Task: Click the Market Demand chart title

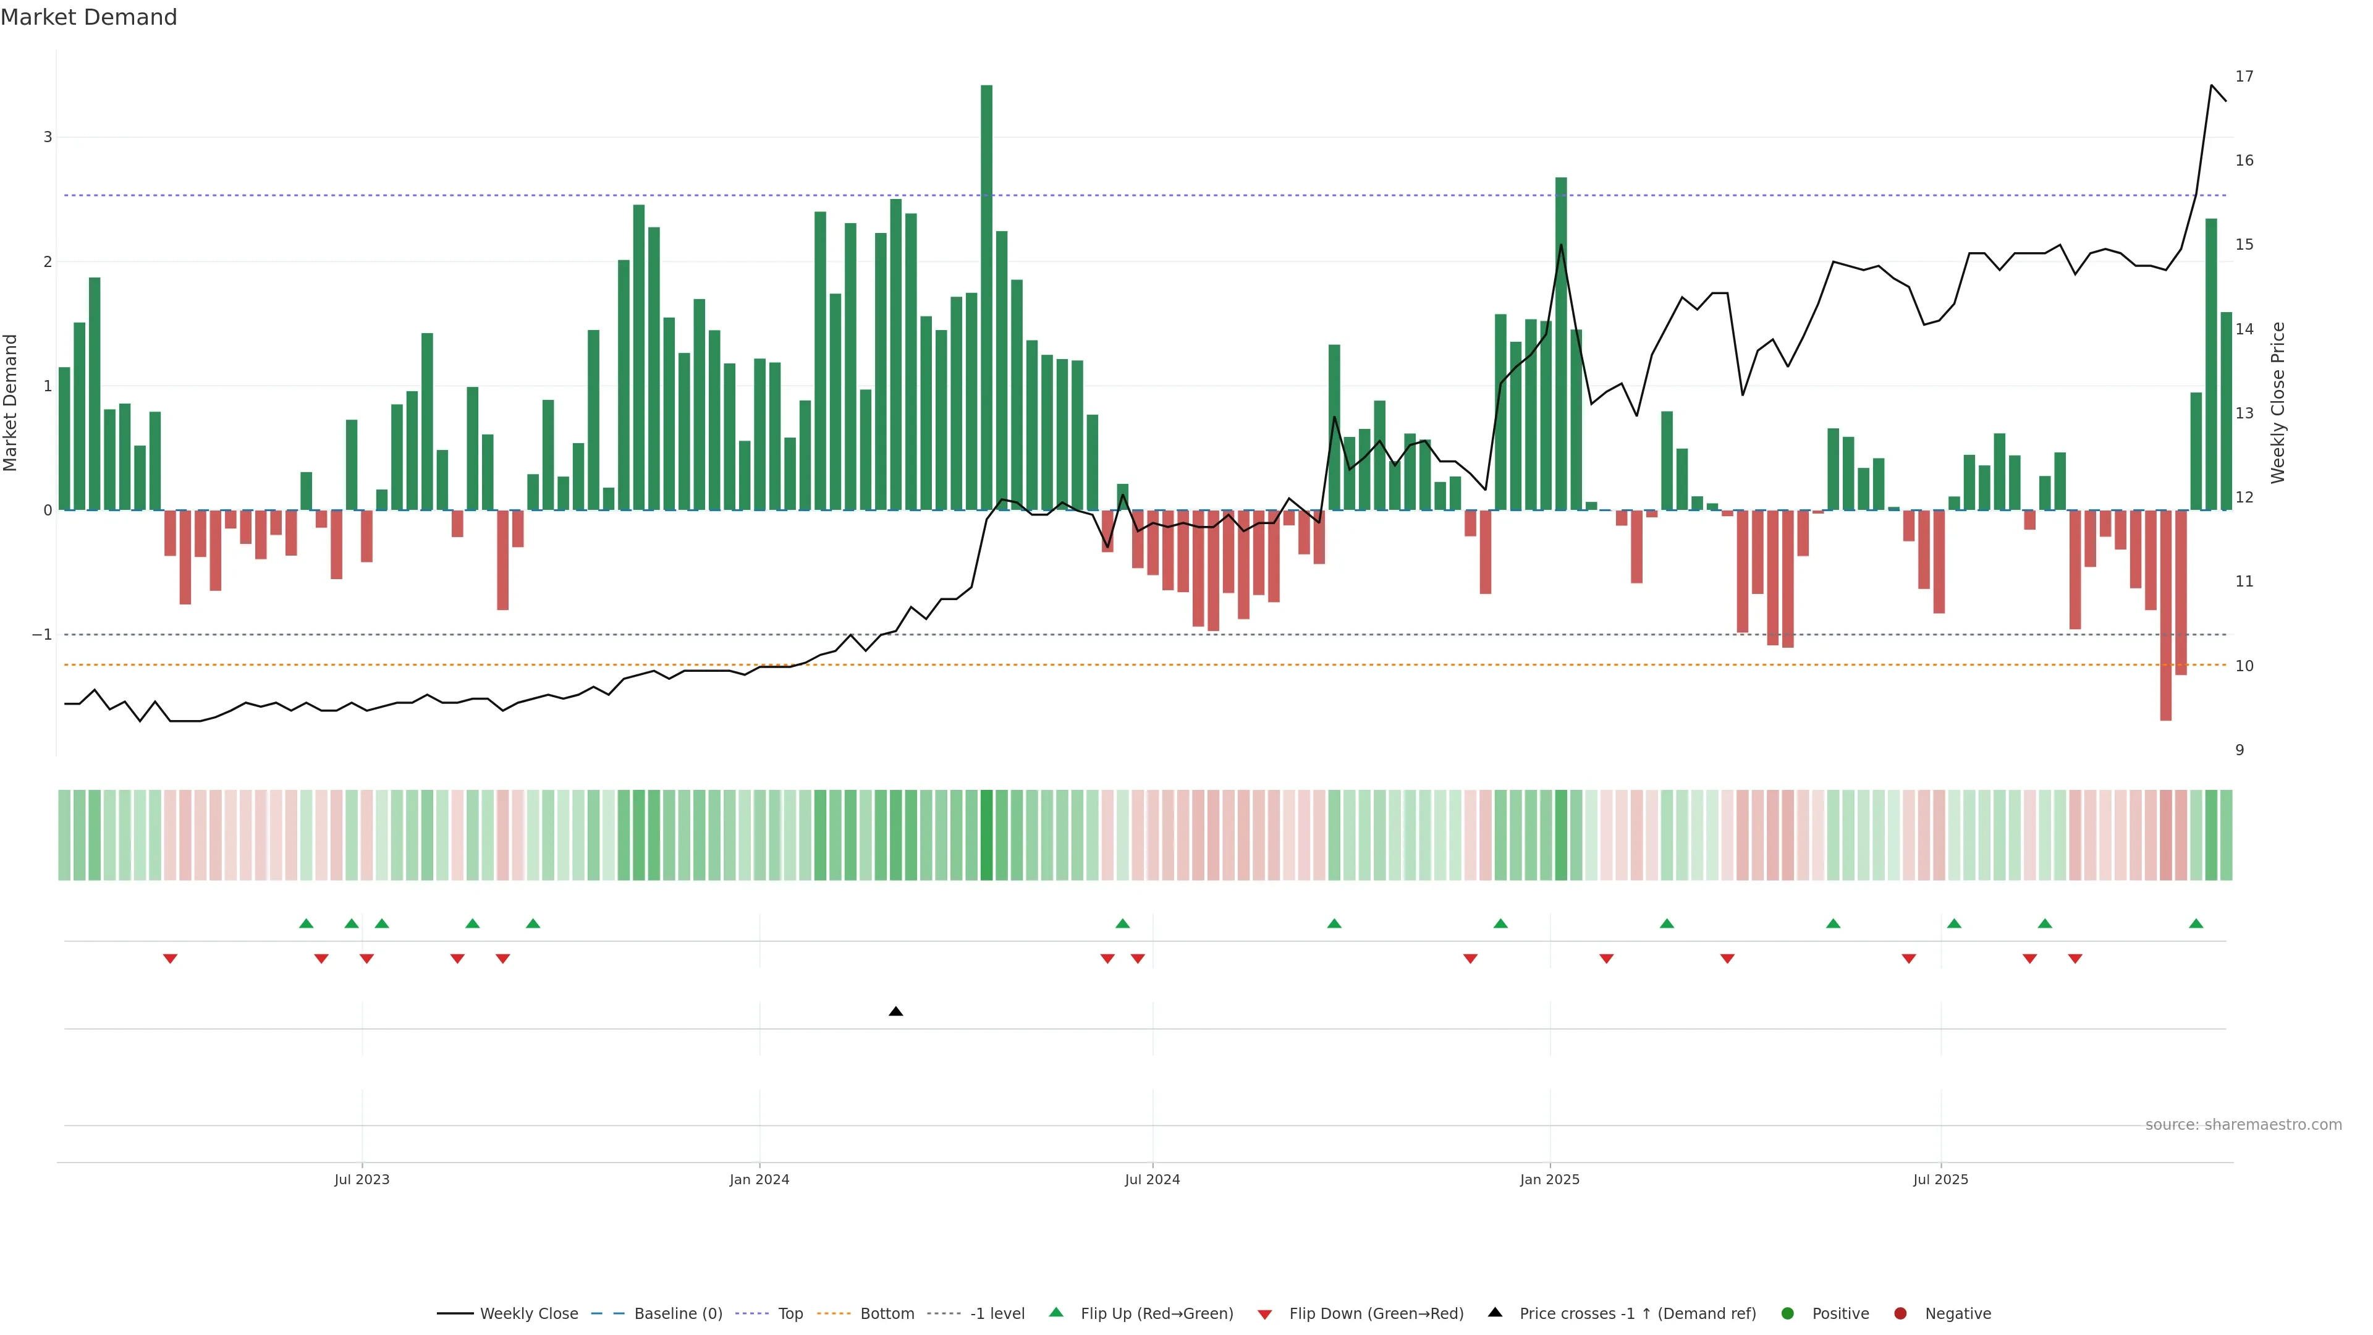Action: pyautogui.click(x=88, y=17)
